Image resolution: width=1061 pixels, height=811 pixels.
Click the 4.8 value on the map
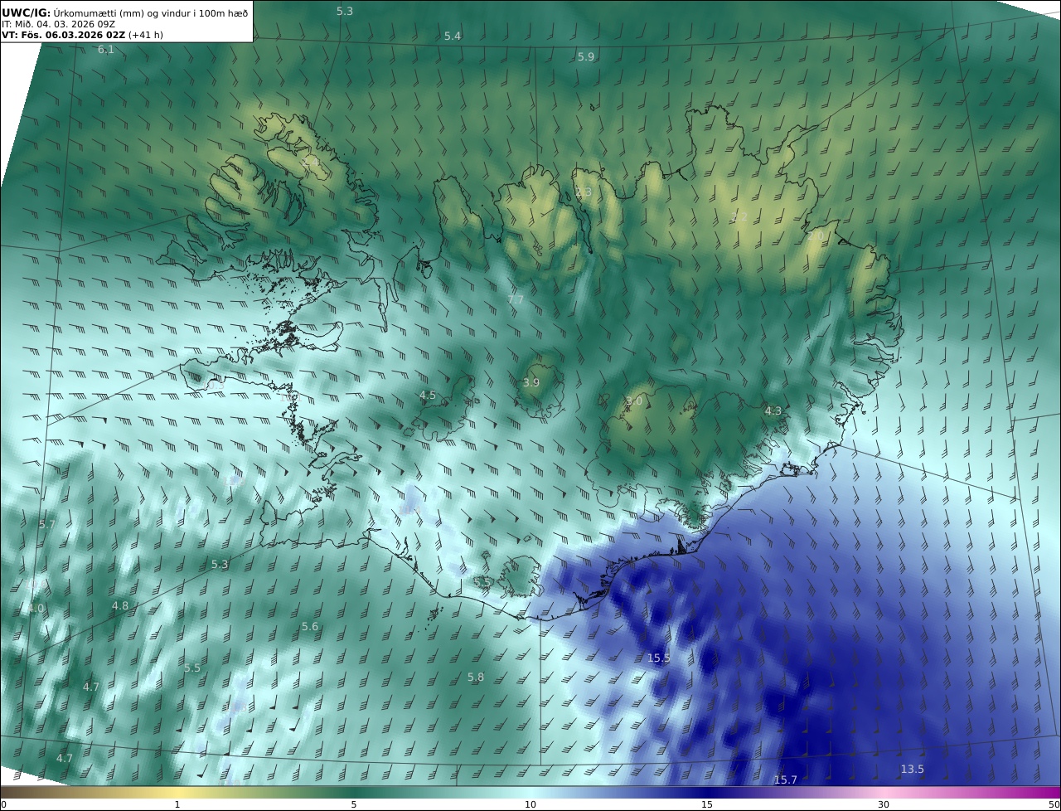coord(120,606)
